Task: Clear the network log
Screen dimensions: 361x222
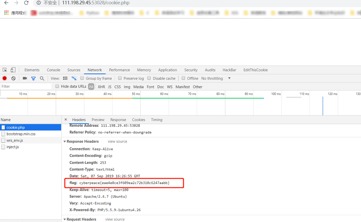Action: click(14, 78)
